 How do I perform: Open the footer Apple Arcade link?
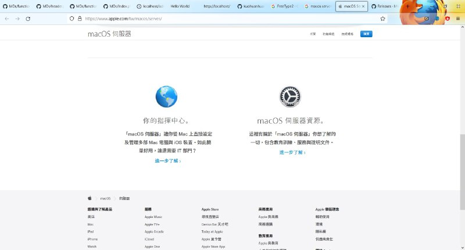click(154, 231)
